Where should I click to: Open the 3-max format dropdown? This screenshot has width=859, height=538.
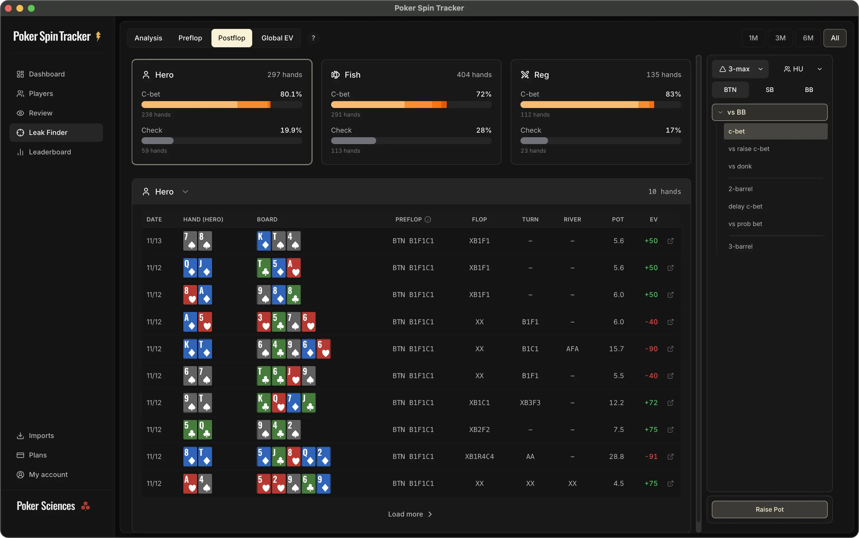(x=740, y=69)
